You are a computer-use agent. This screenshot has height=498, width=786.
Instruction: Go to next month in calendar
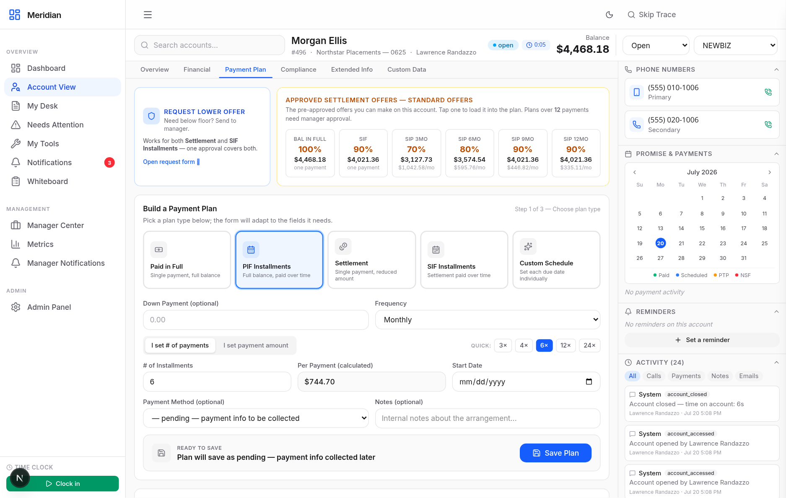coord(770,172)
